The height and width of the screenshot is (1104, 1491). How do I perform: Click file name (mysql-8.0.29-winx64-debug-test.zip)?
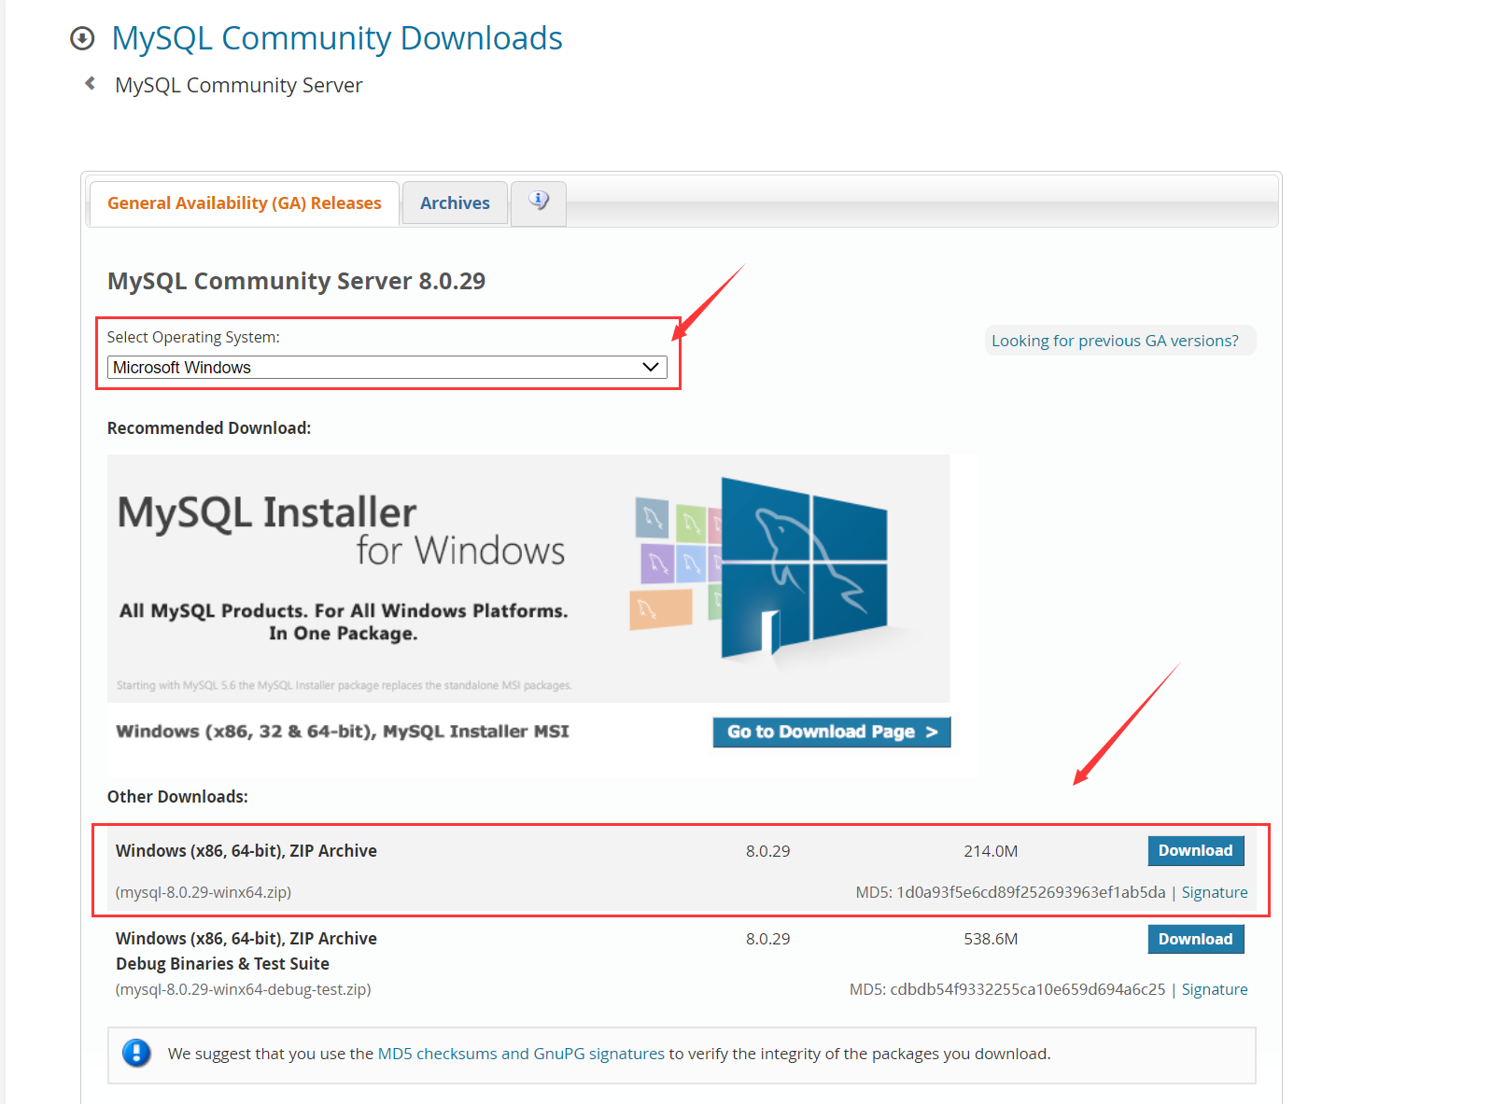click(243, 989)
